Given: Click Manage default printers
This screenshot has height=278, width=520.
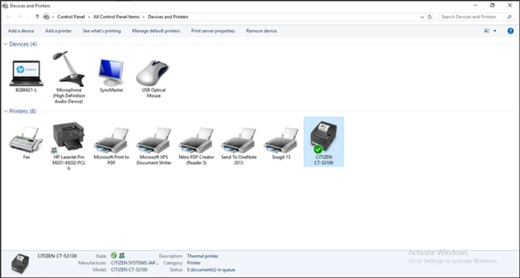Looking at the screenshot, I should point(156,31).
